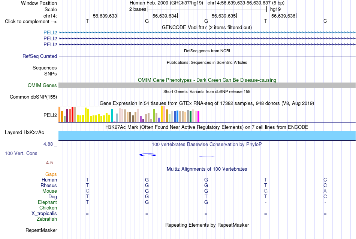Click the RefSeq Curated gene line
The width and height of the screenshot is (356, 239).
point(207,56)
